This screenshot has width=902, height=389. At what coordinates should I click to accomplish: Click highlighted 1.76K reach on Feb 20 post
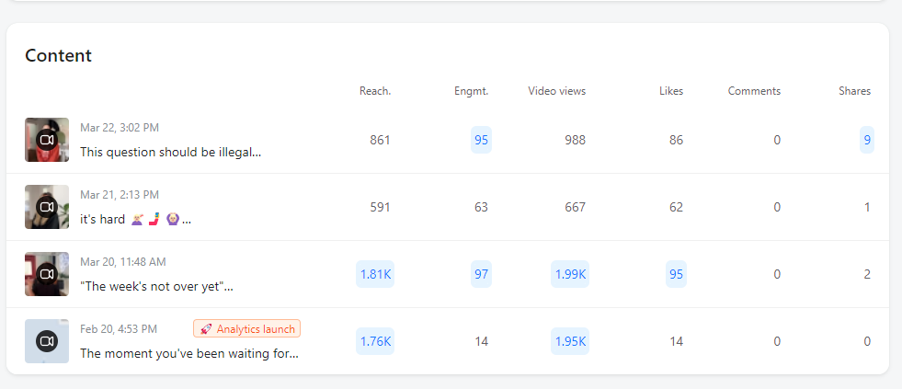pyautogui.click(x=375, y=341)
